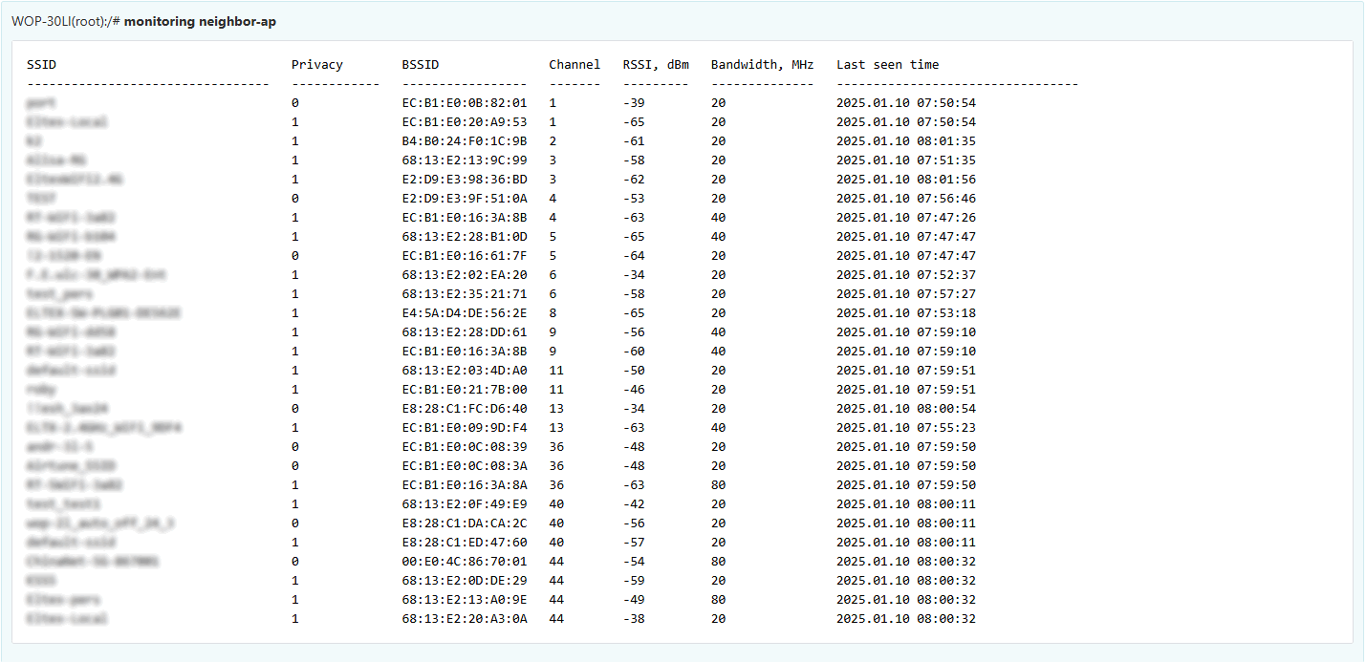Click timestamp 2025.01.10 07:53:18
Image resolution: width=1366 pixels, height=662 pixels.
pyautogui.click(x=906, y=313)
